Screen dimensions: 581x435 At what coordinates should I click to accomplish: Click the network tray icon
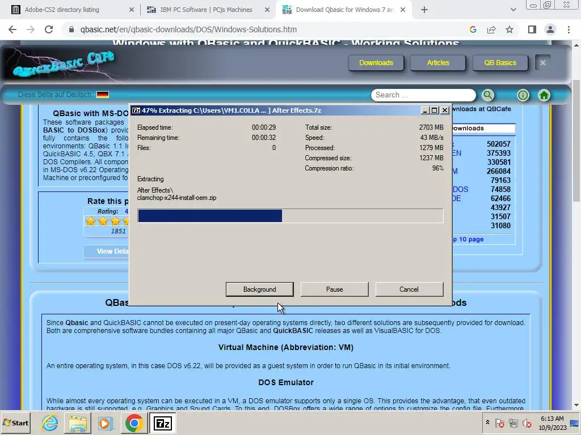pos(513,423)
